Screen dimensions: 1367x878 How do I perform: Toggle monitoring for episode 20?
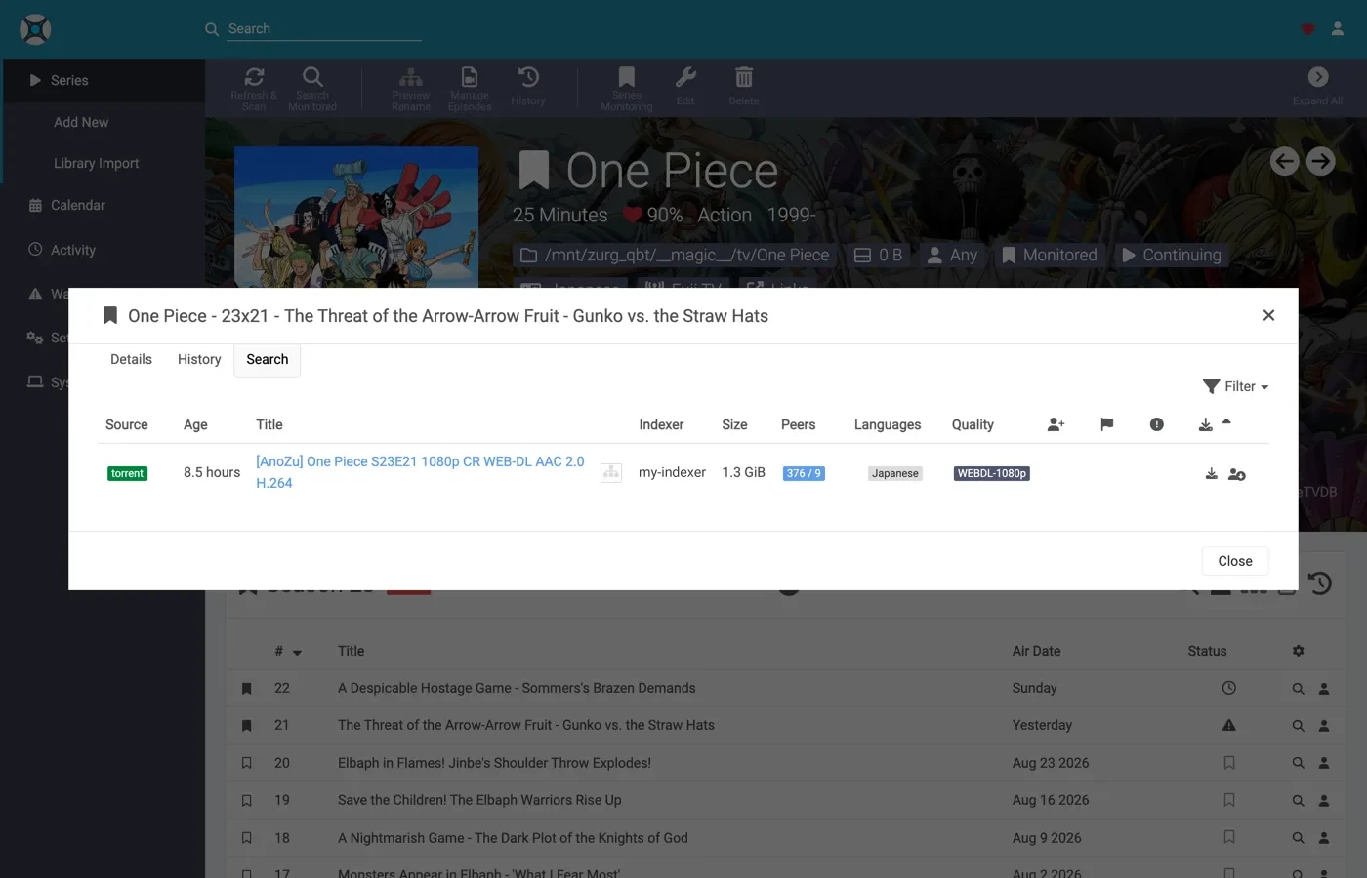[246, 763]
